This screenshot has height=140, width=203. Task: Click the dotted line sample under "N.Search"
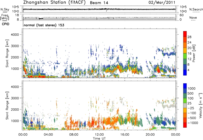click(x=196, y=12)
